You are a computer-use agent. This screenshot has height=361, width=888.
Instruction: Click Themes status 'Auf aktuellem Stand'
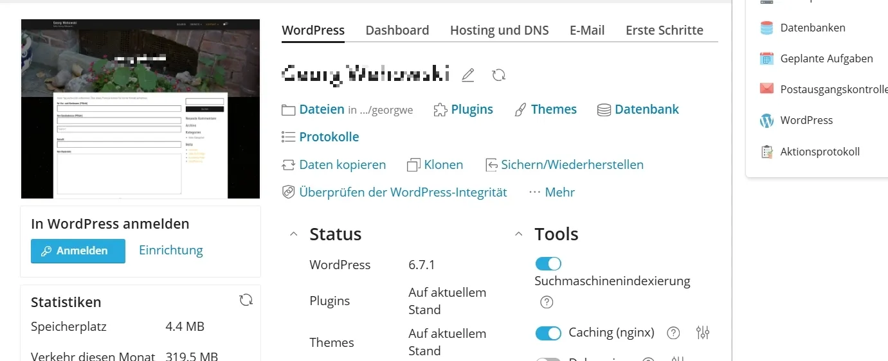click(448, 342)
